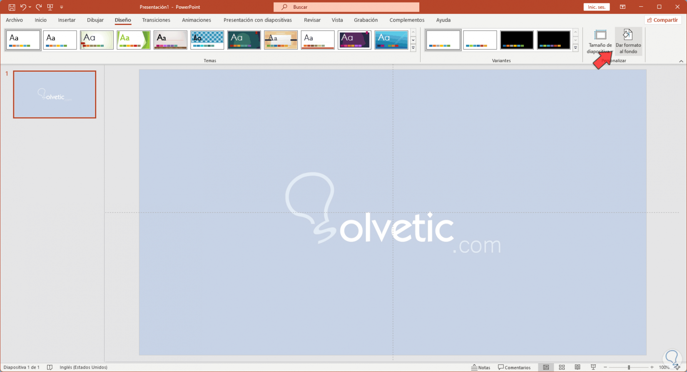Select the highlighted white variant
This screenshot has width=687, height=372.
tap(443, 40)
